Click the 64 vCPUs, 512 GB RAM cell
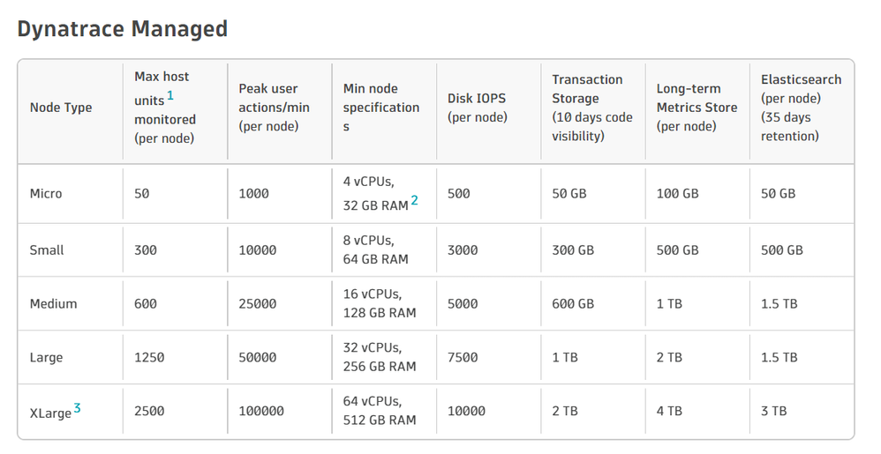881x454 pixels. [380, 412]
